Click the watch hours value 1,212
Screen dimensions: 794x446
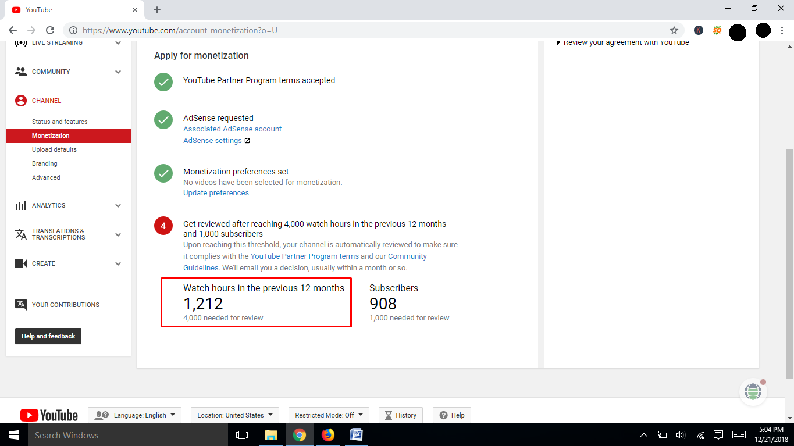(203, 304)
